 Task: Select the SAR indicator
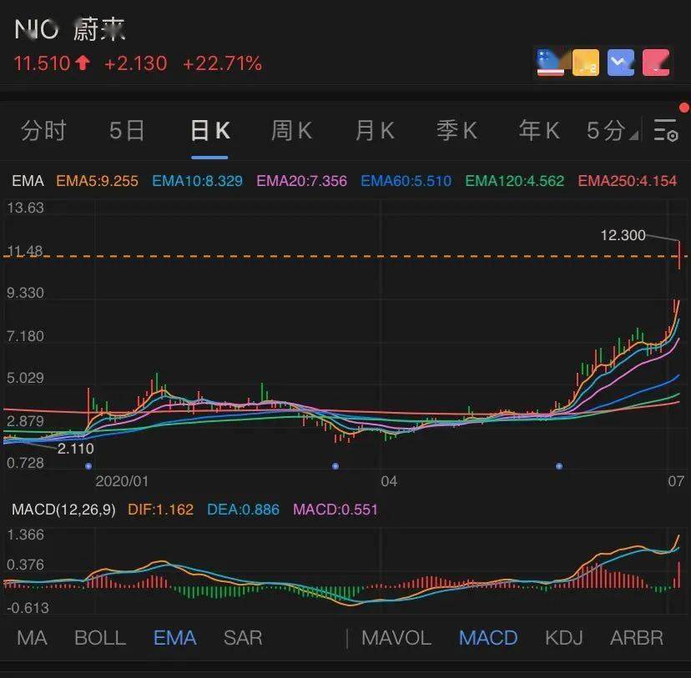[x=243, y=637]
